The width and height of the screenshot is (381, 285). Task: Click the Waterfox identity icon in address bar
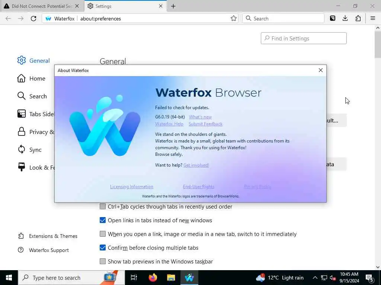pyautogui.click(x=48, y=19)
